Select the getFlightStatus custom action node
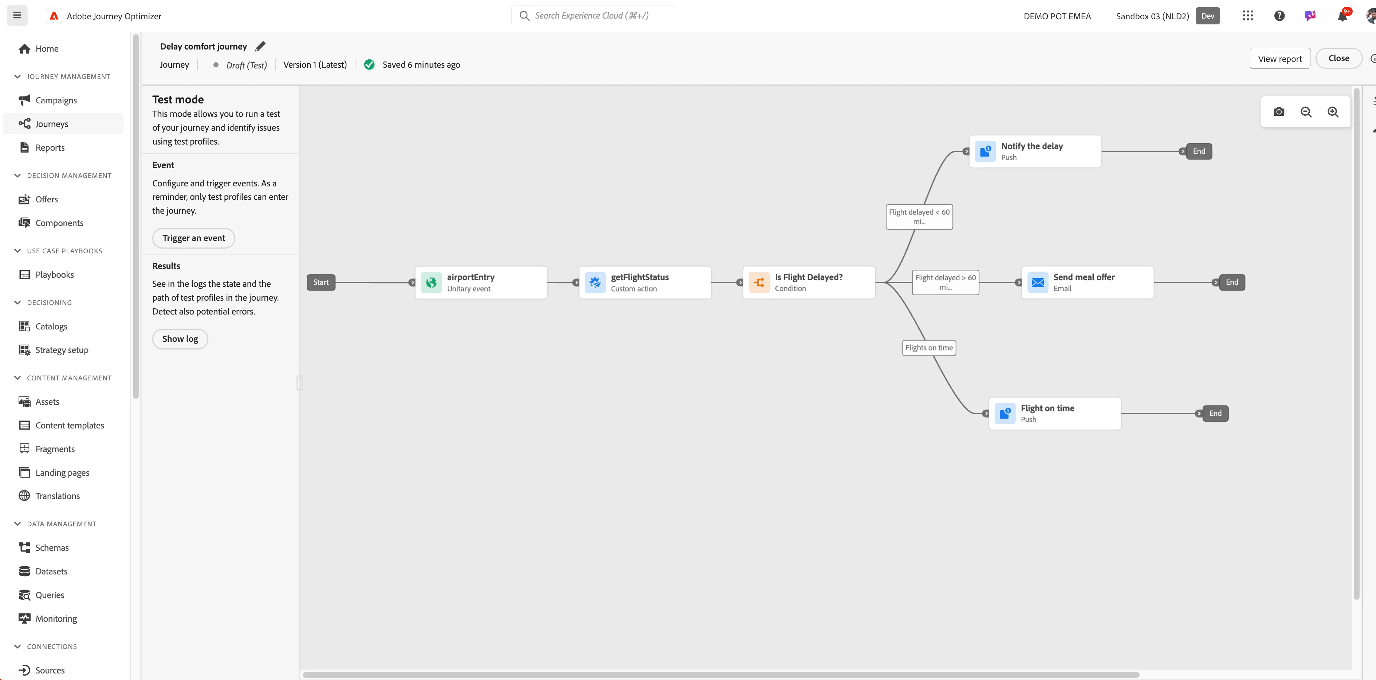This screenshot has width=1376, height=680. pyautogui.click(x=645, y=282)
